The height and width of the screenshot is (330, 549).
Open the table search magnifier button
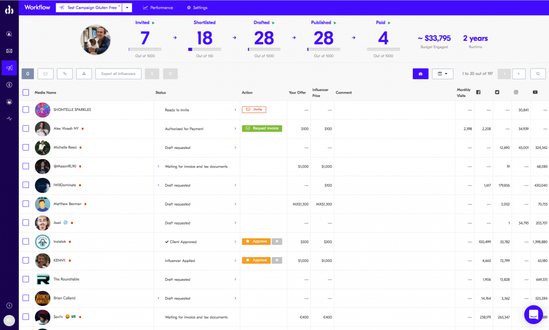coord(538,74)
